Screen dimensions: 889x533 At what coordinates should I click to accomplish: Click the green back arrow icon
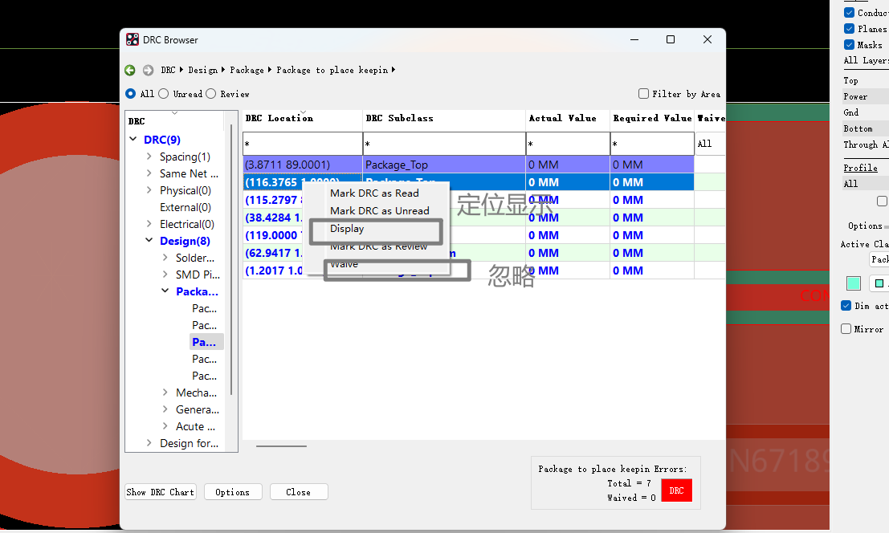click(130, 70)
